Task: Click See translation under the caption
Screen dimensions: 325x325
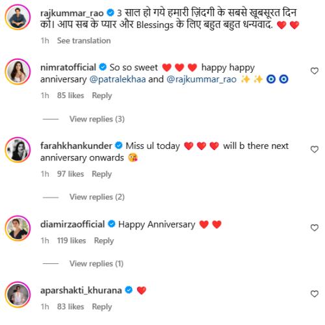Action: tap(84, 40)
